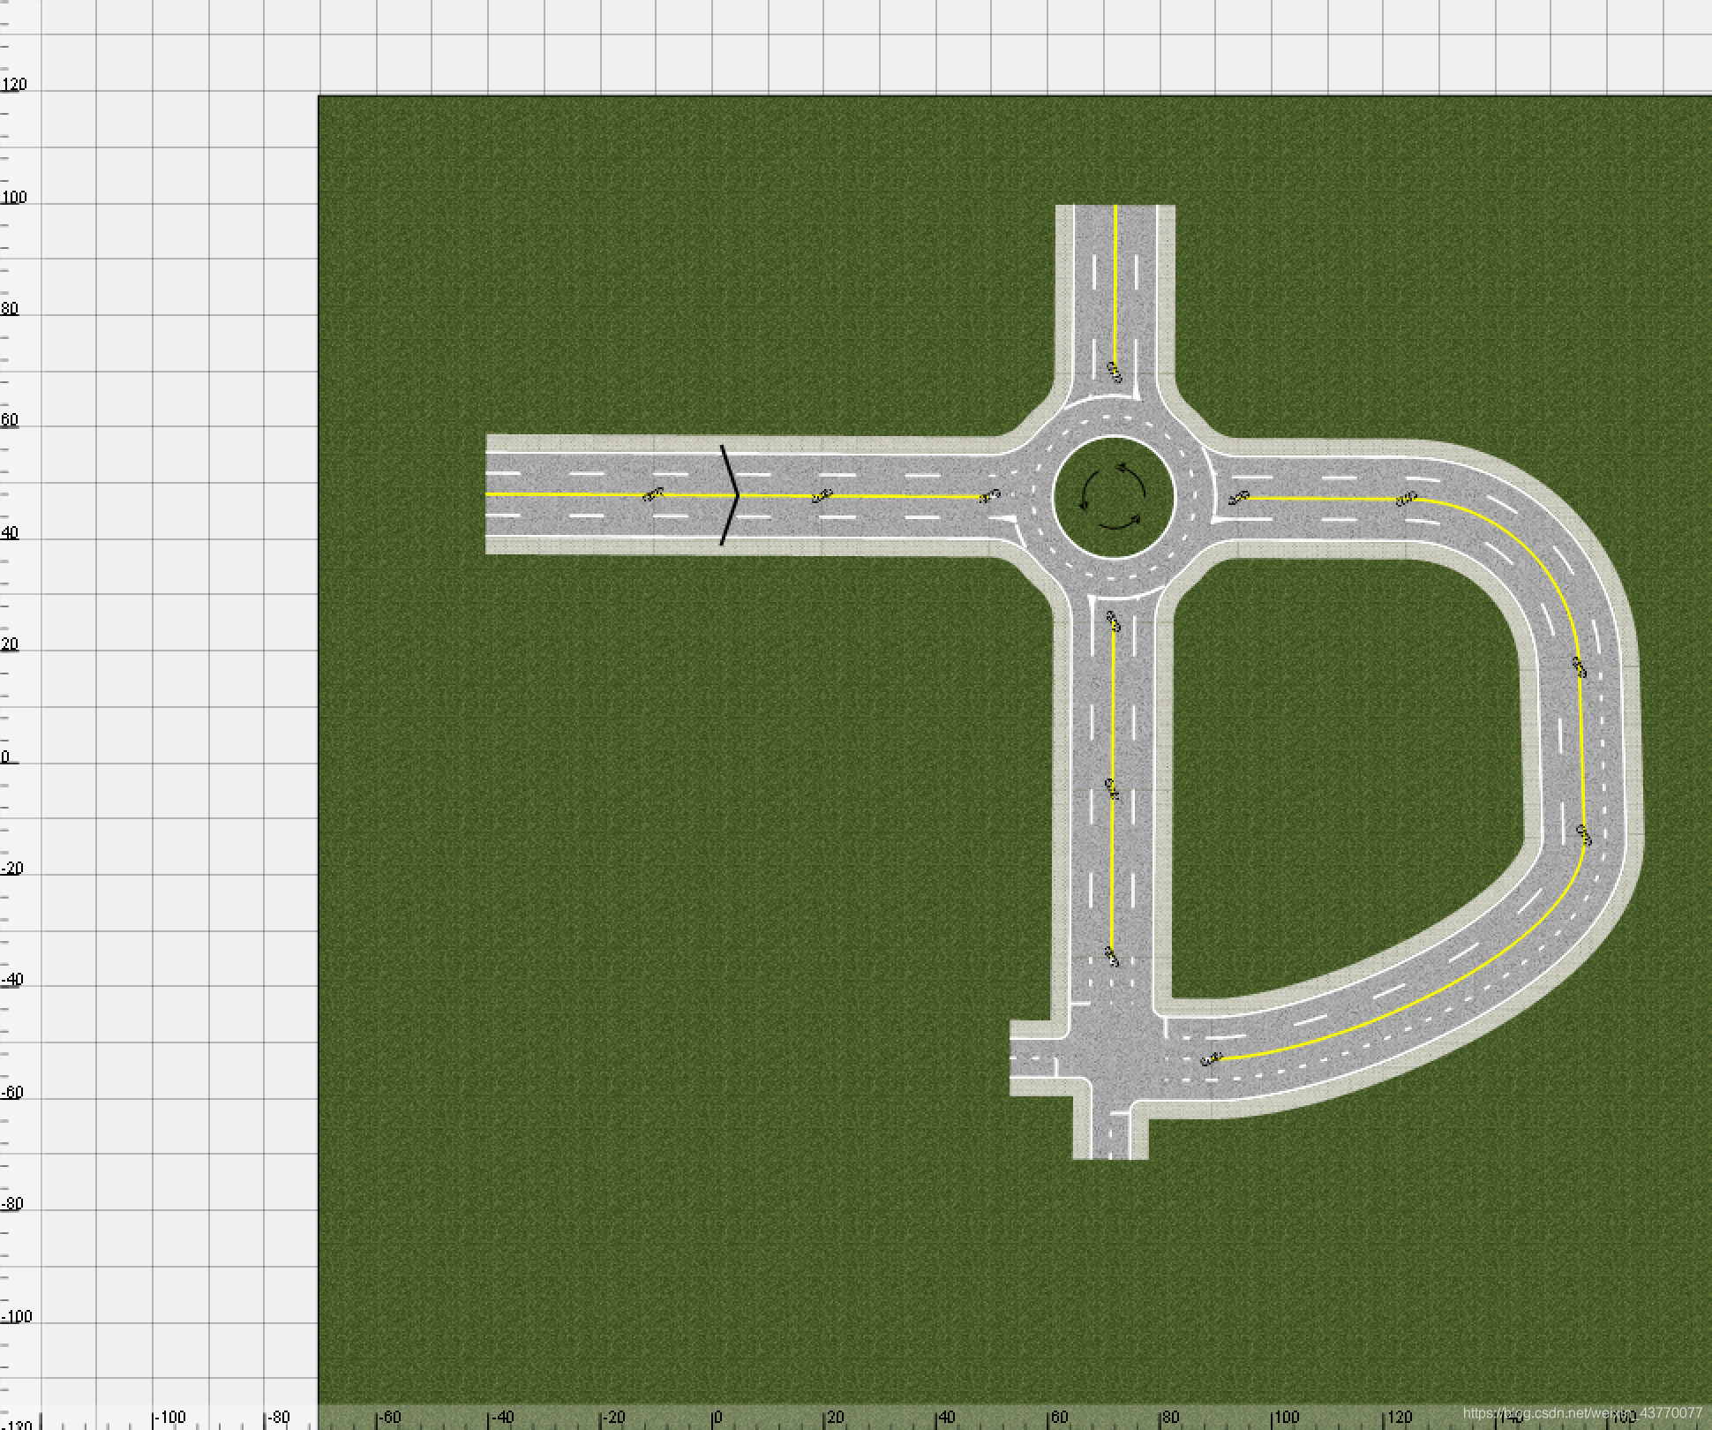Select waypoint marker just east of roundabout

click(x=1239, y=498)
